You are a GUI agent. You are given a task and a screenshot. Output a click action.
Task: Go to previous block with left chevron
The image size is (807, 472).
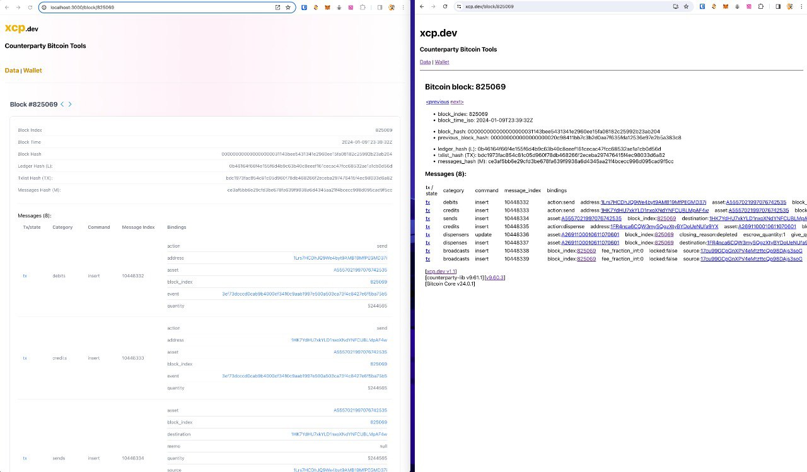62,105
